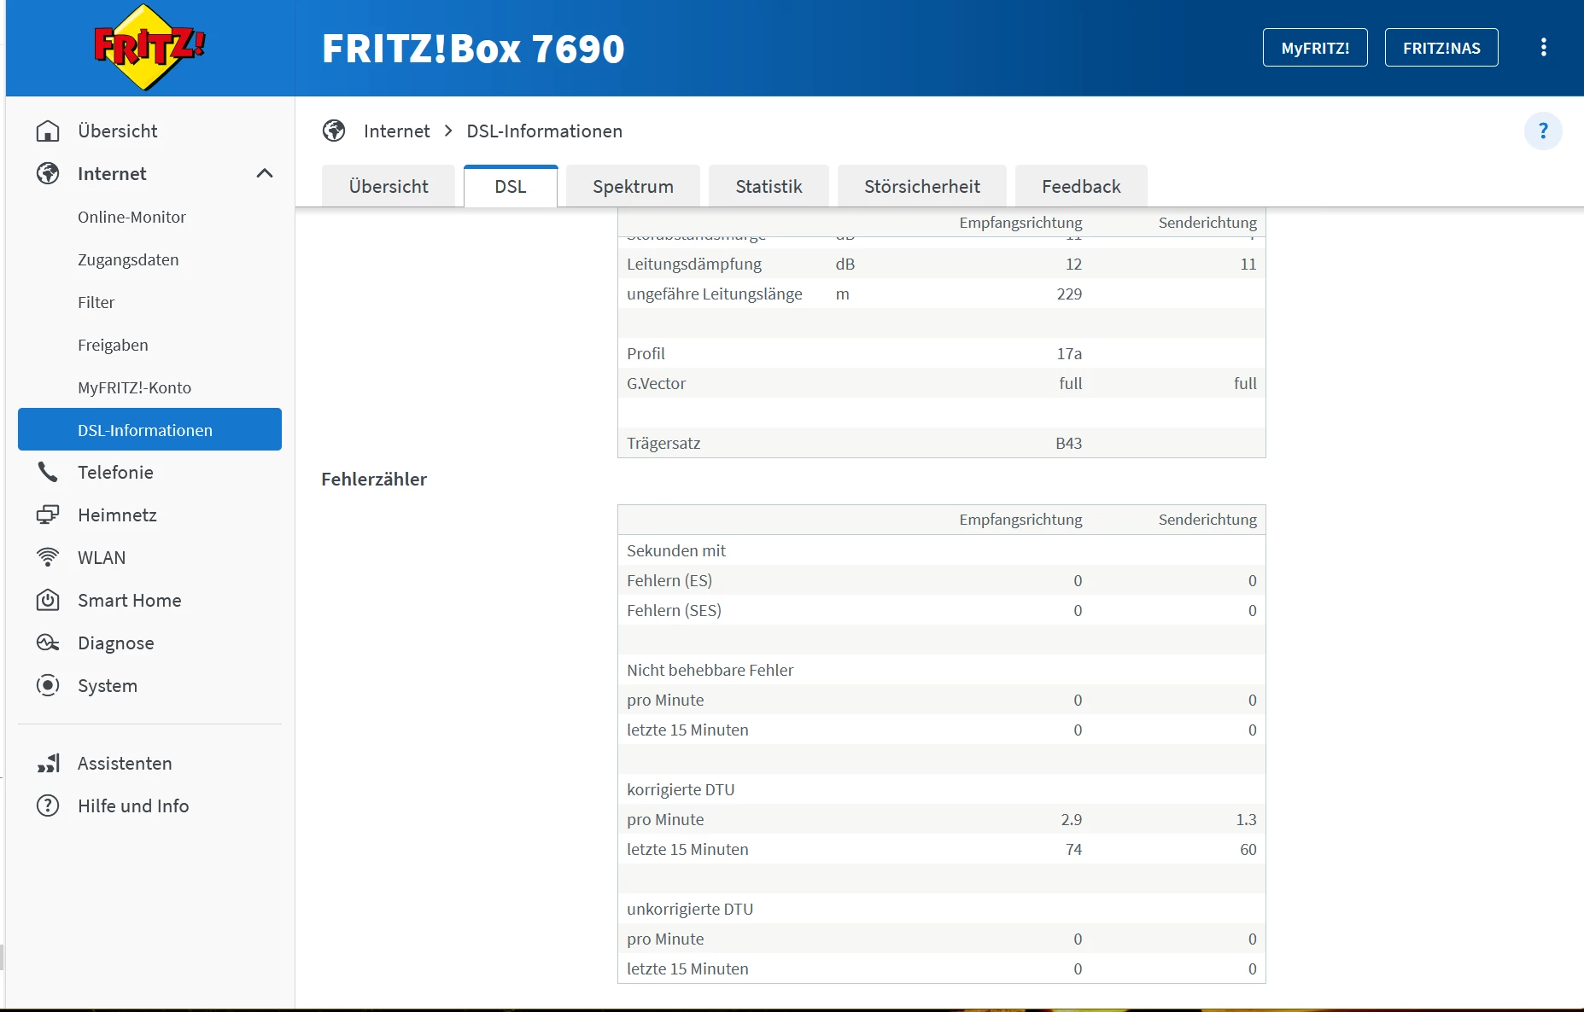The height and width of the screenshot is (1012, 1584).
Task: Open the help question mark button
Action: [x=1543, y=131]
